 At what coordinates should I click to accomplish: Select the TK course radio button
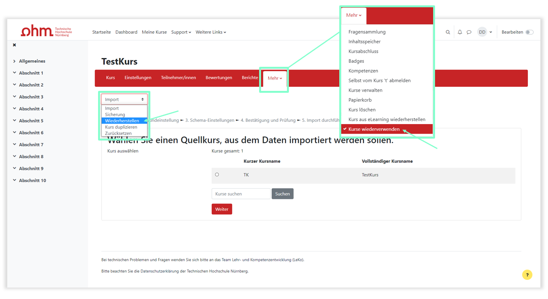tap(217, 175)
